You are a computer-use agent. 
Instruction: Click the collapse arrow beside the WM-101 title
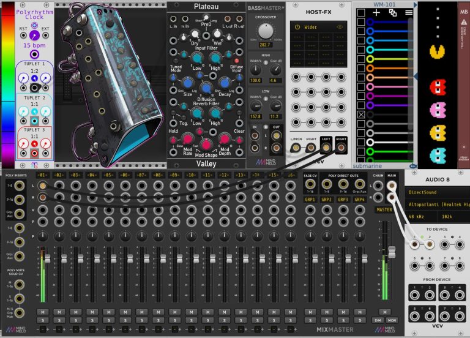pyautogui.click(x=415, y=4)
